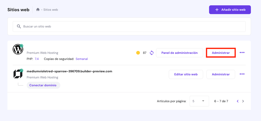Click Premium Web Hosting under WordPress site
The width and height of the screenshot is (261, 121).
pos(43,53)
